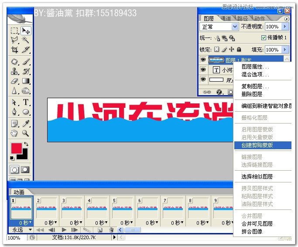Click the tween frames button
This screenshot has height=247, width=298.
point(86,230)
